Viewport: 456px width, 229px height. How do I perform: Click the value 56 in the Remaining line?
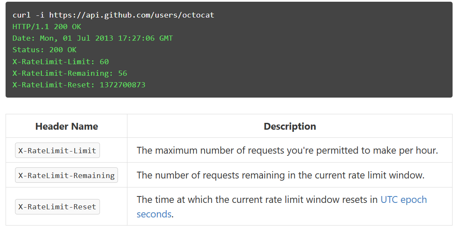(x=122, y=73)
